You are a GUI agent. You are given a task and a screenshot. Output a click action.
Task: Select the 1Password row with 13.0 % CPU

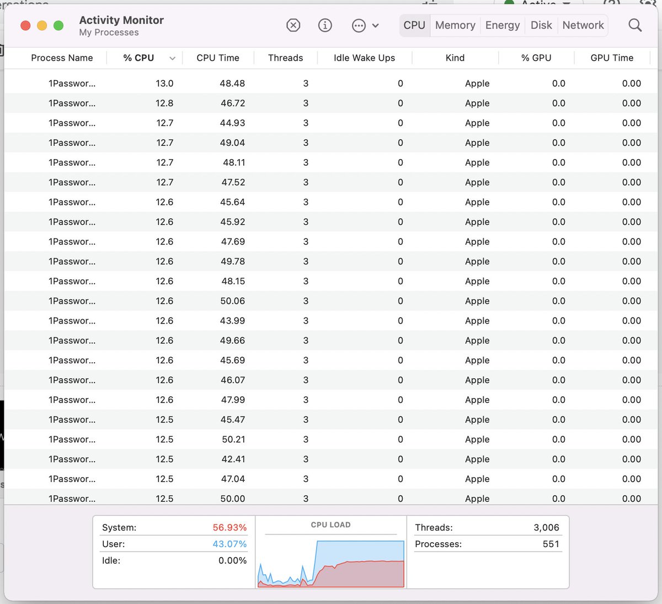coord(331,83)
